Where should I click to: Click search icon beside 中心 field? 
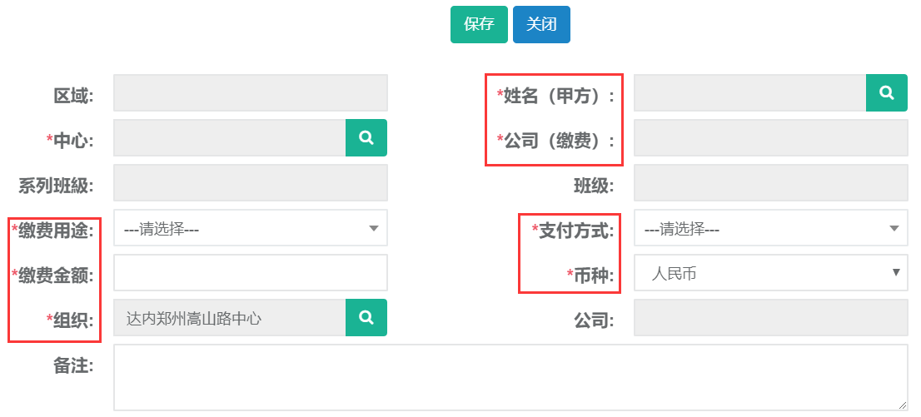pyautogui.click(x=366, y=138)
